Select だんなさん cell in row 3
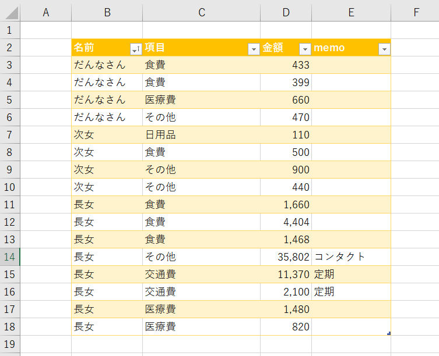The height and width of the screenshot is (356, 439). pos(107,65)
